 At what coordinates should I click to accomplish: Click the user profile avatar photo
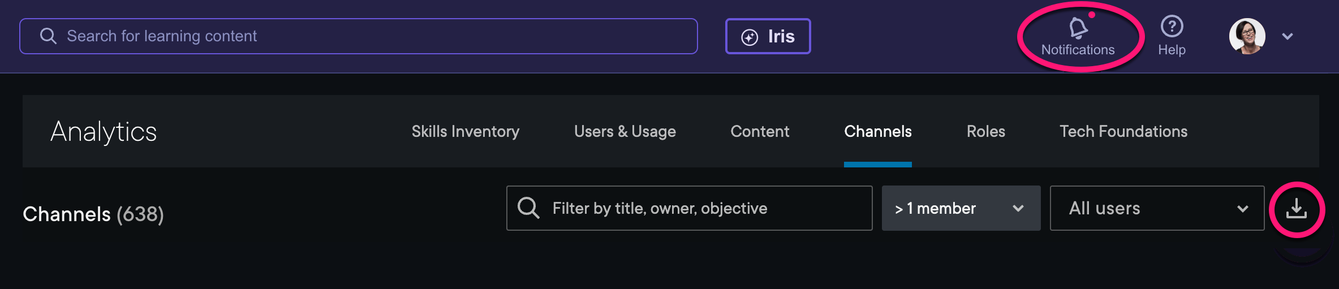click(x=1247, y=36)
